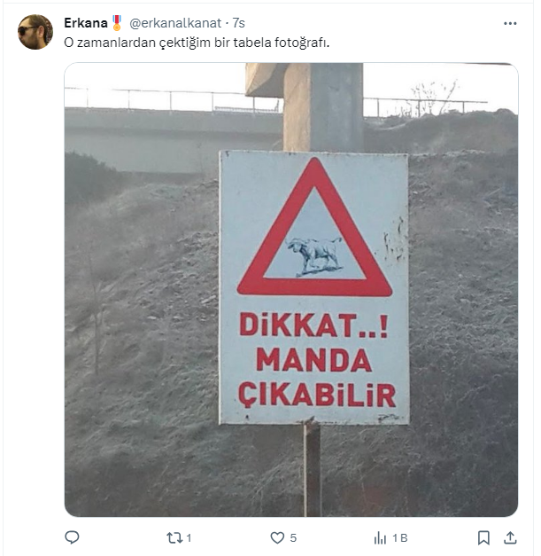The height and width of the screenshot is (556, 541).
Task: Click the concrete pillar above the sign
Action: (322, 107)
